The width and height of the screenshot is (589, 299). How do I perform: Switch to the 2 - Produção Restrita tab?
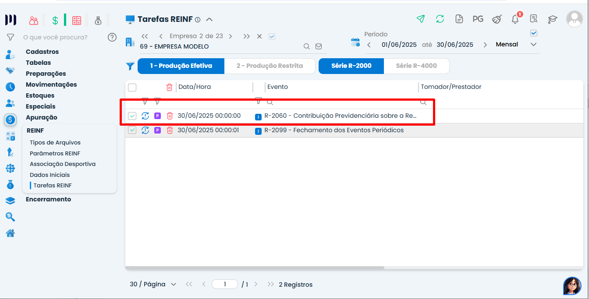270,66
